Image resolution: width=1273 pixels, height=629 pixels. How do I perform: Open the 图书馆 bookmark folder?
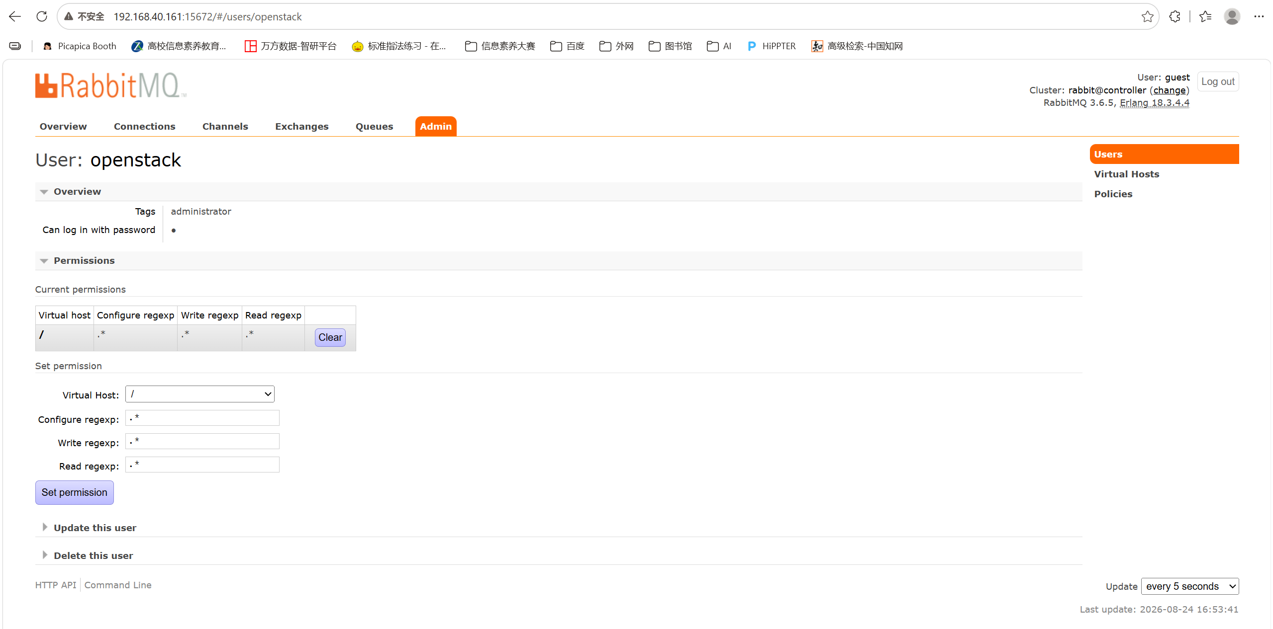click(x=670, y=46)
